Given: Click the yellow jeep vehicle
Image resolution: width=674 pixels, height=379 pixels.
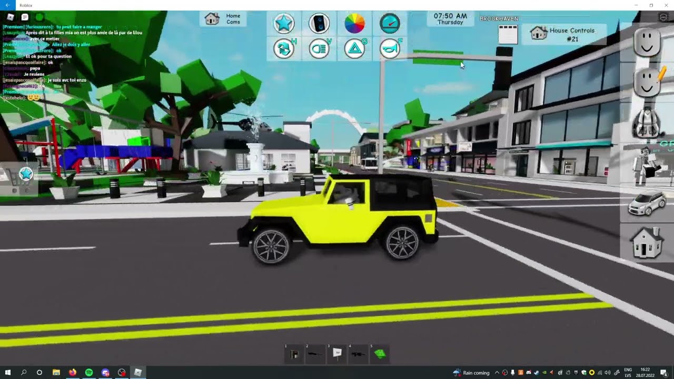Looking at the screenshot, I should [x=338, y=219].
